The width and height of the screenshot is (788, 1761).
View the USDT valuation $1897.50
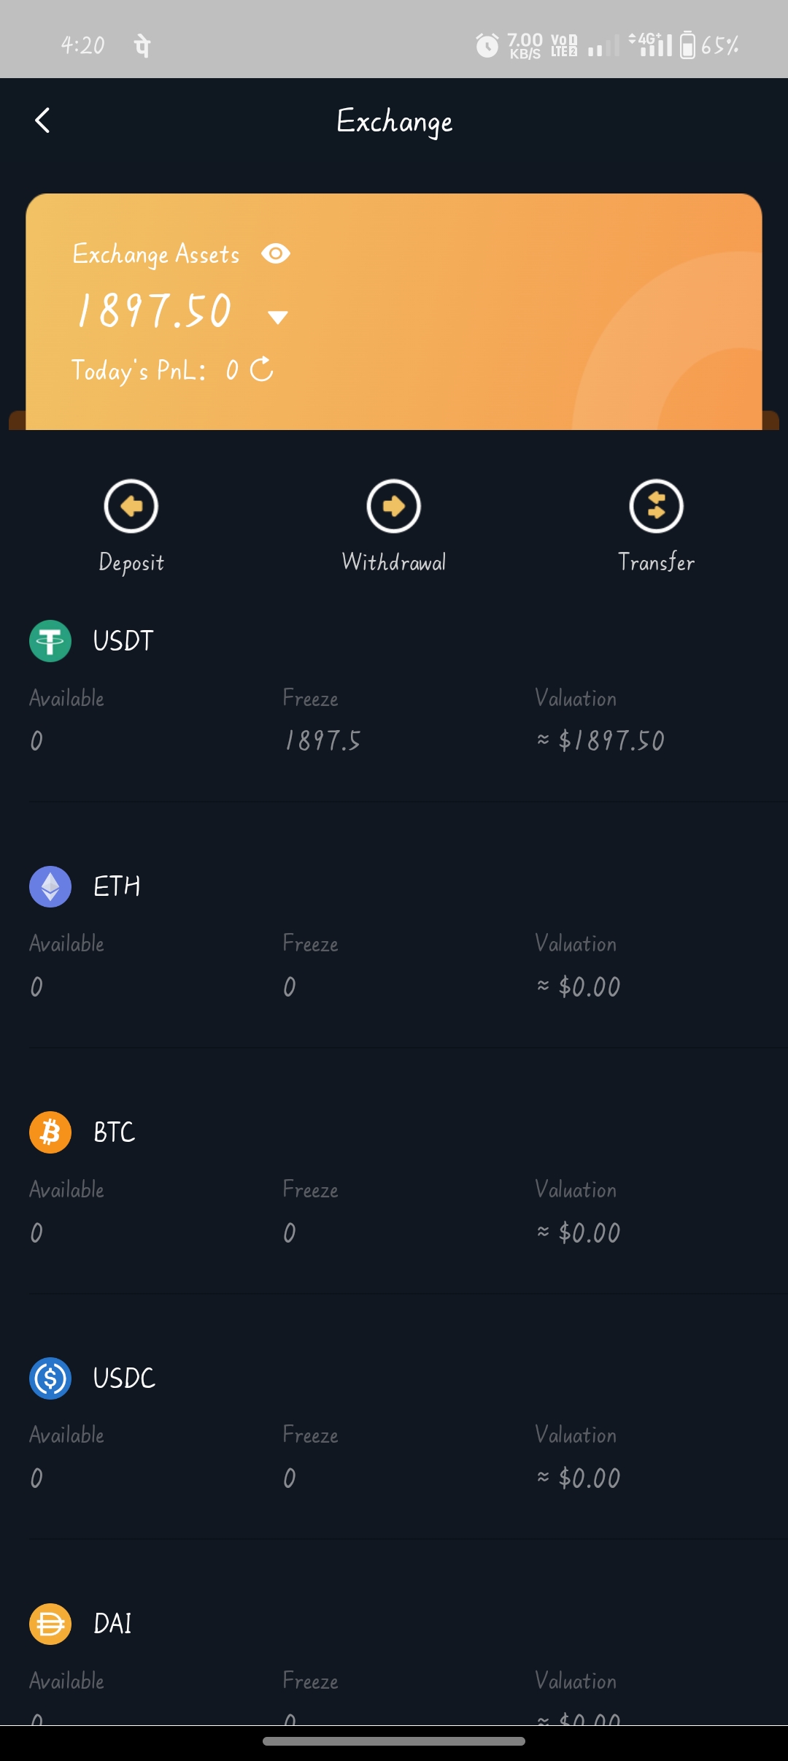(x=601, y=741)
